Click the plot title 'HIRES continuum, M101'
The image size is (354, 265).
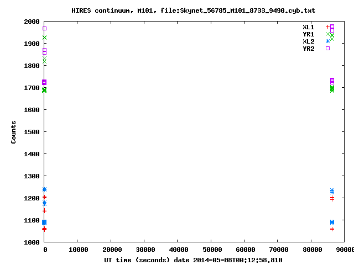pyautogui.click(x=114, y=10)
